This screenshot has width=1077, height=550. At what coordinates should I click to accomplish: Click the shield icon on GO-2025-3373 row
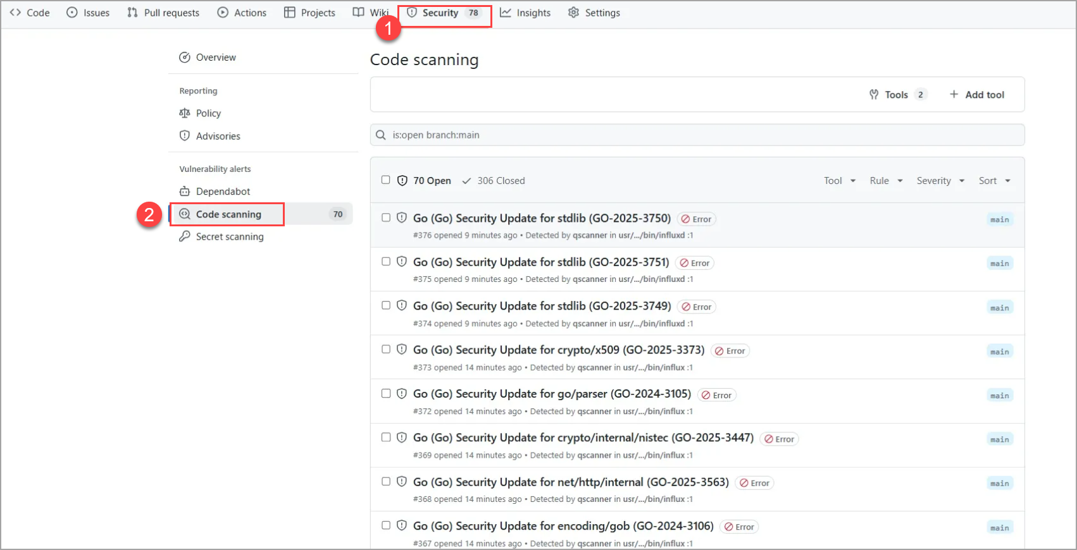click(402, 349)
